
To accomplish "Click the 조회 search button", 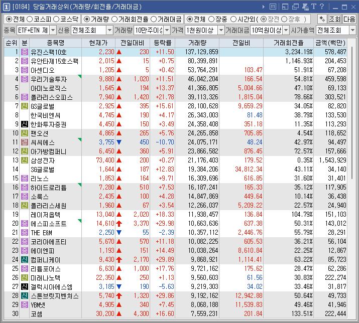I will coord(335,19).
